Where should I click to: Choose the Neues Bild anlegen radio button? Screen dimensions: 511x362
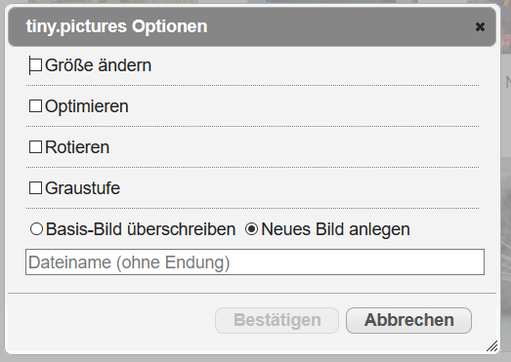click(251, 229)
